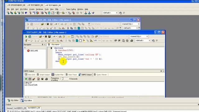Expand the dropdown arrow beside open folder icon

(x=43, y=37)
